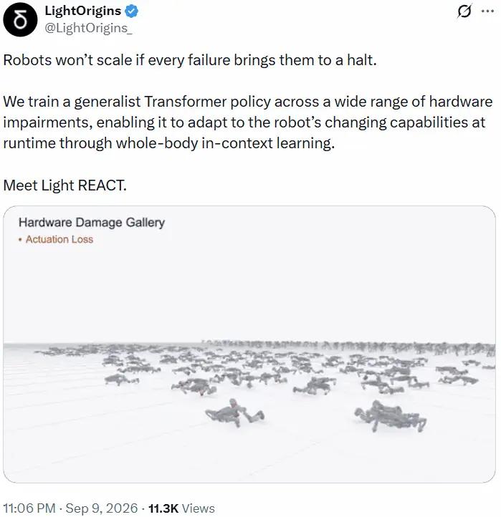501x517 pixels.
Task: Click the LightOrigins display name
Action: click(x=83, y=11)
